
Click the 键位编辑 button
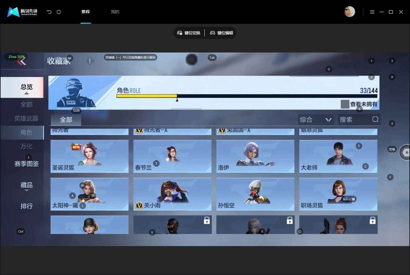click(222, 33)
